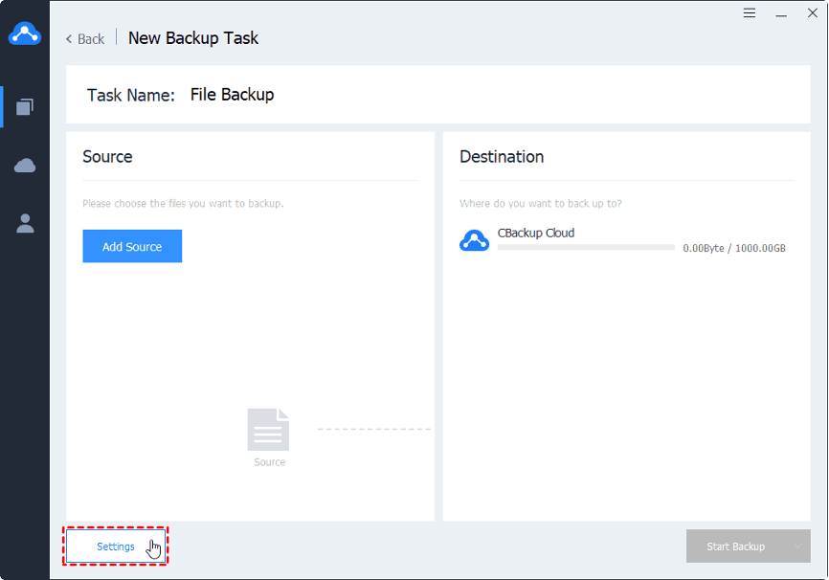829x580 pixels.
Task: Edit the File Backup task name field
Action: [x=233, y=95]
